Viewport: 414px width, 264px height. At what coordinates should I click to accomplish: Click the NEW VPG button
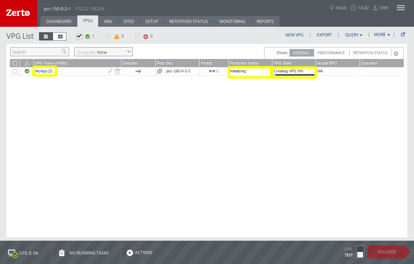coord(294,35)
